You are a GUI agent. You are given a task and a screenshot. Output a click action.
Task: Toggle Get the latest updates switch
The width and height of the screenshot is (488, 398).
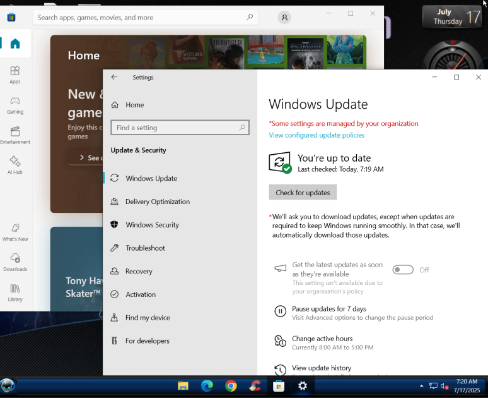click(x=403, y=270)
